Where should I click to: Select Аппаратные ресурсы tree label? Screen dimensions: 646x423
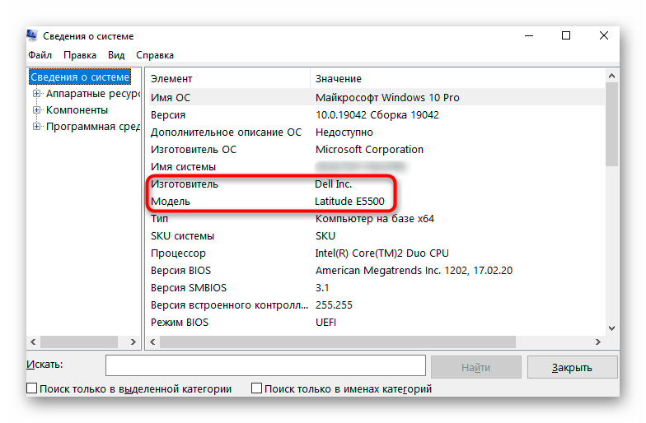[x=93, y=94]
